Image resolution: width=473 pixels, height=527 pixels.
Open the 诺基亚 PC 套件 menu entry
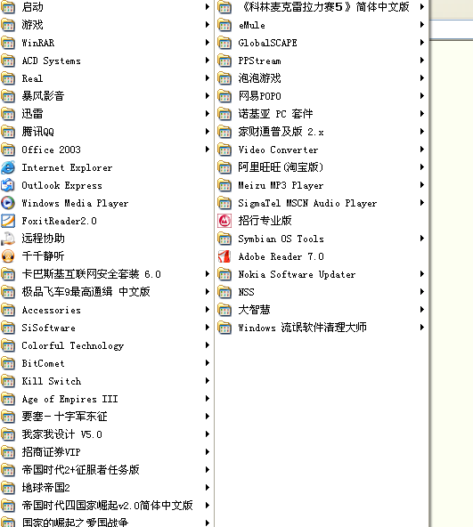coord(322,114)
